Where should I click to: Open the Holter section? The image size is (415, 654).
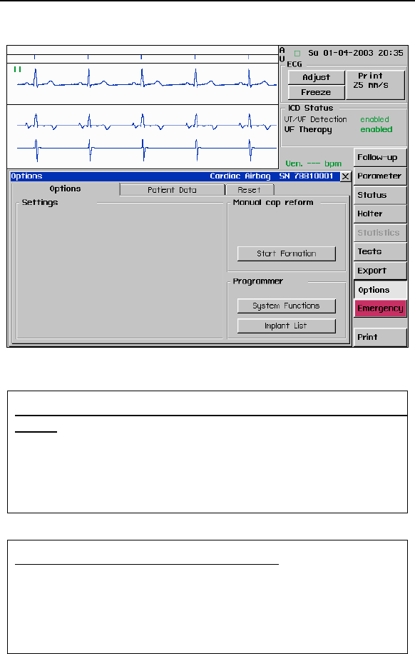380,213
